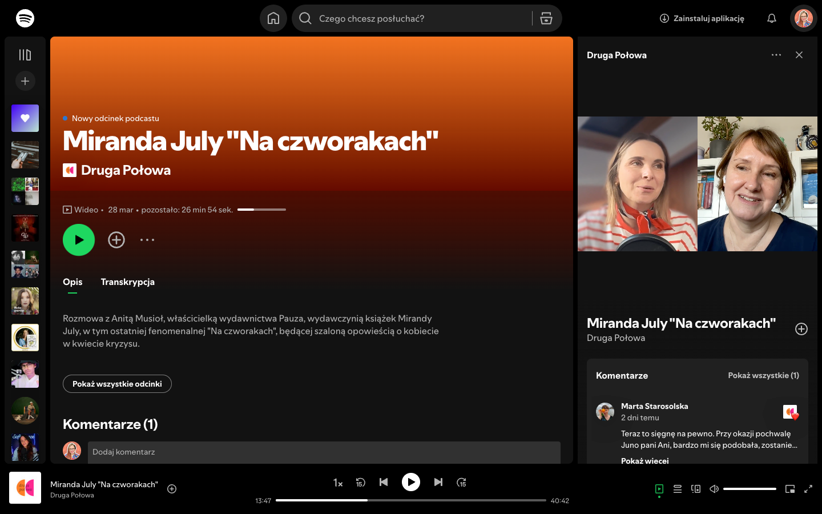Click the 'Zainstaluj aplikację' link
Viewport: 822px width, 514px height.
702,18
